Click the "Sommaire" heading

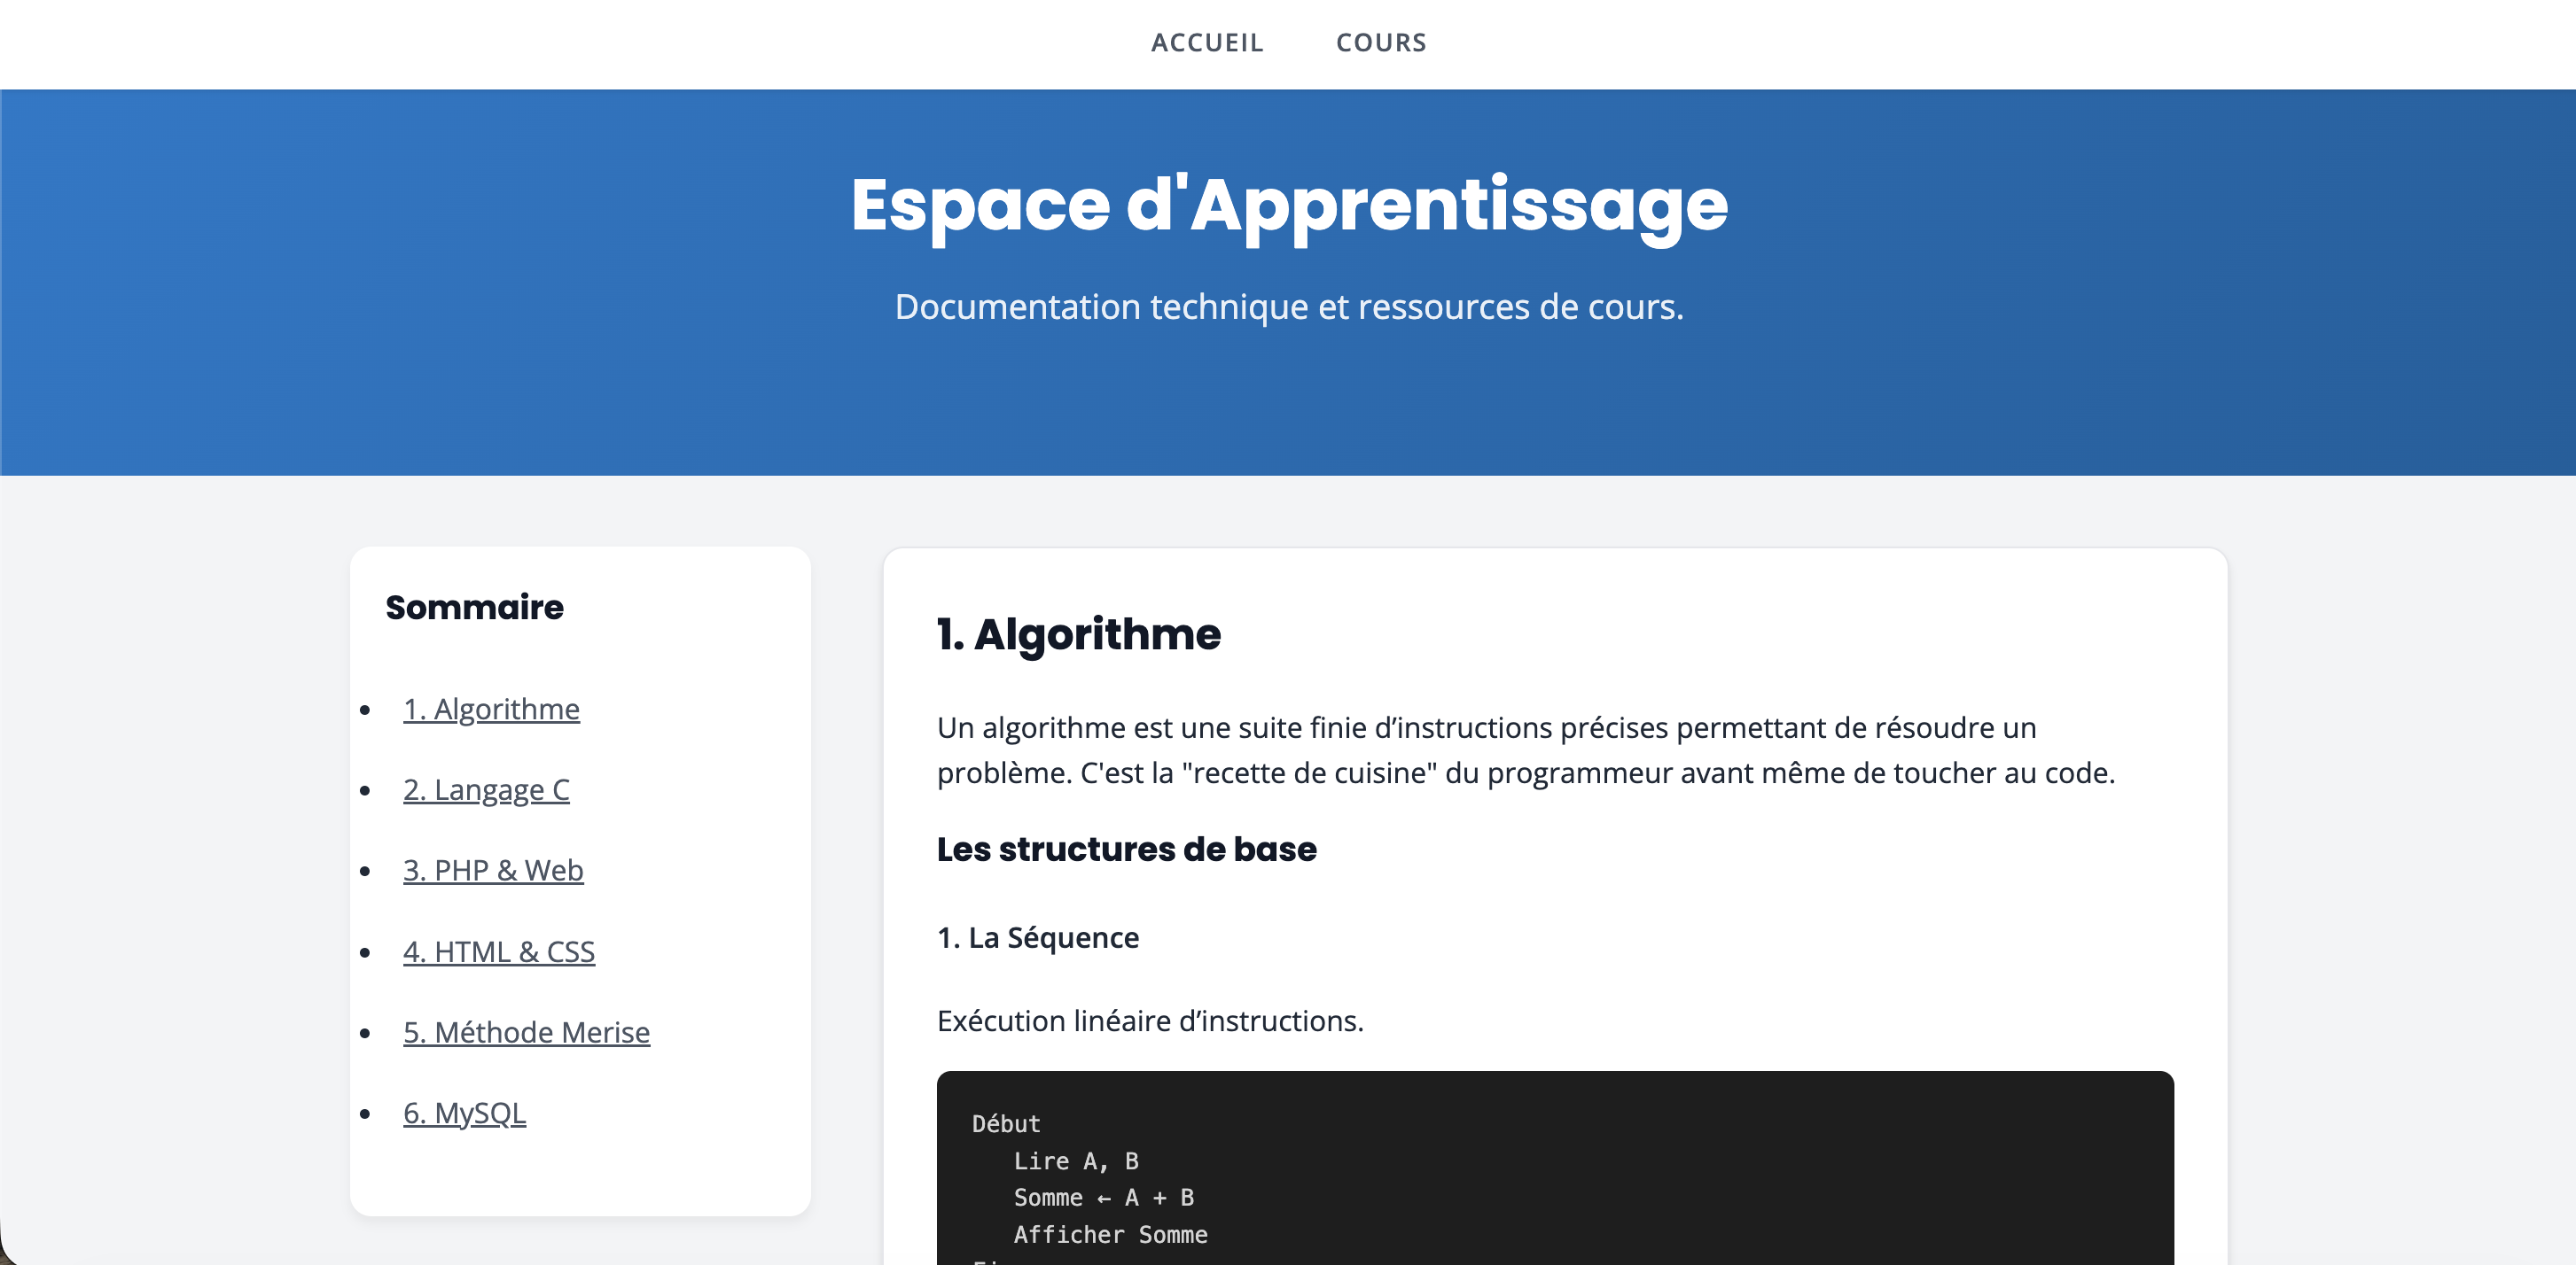[474, 607]
